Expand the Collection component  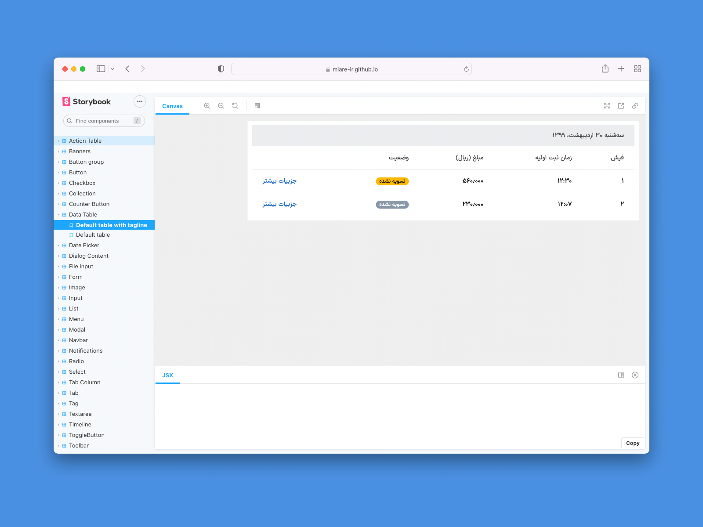pos(104,193)
